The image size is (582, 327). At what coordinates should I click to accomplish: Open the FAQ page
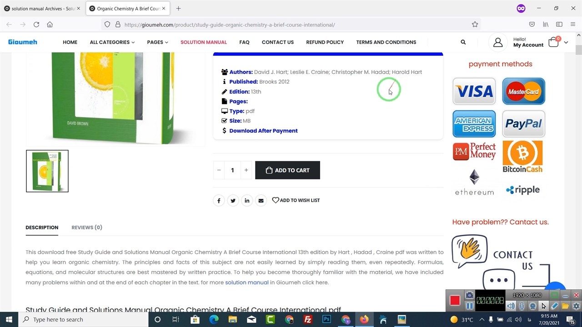click(x=244, y=42)
